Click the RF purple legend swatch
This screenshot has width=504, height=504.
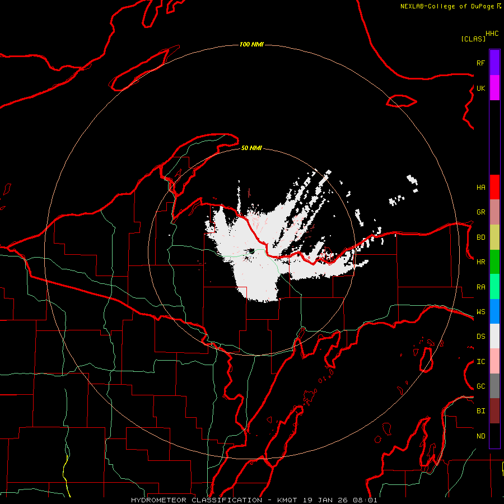click(x=494, y=62)
